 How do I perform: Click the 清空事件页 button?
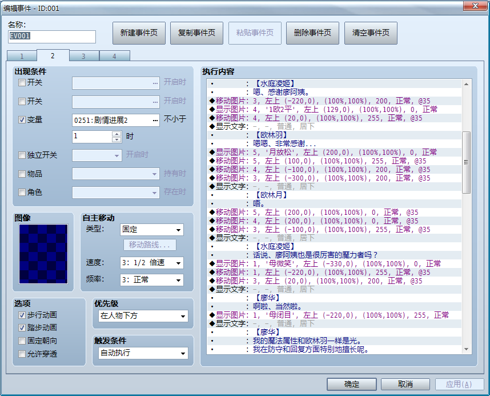tap(371, 33)
